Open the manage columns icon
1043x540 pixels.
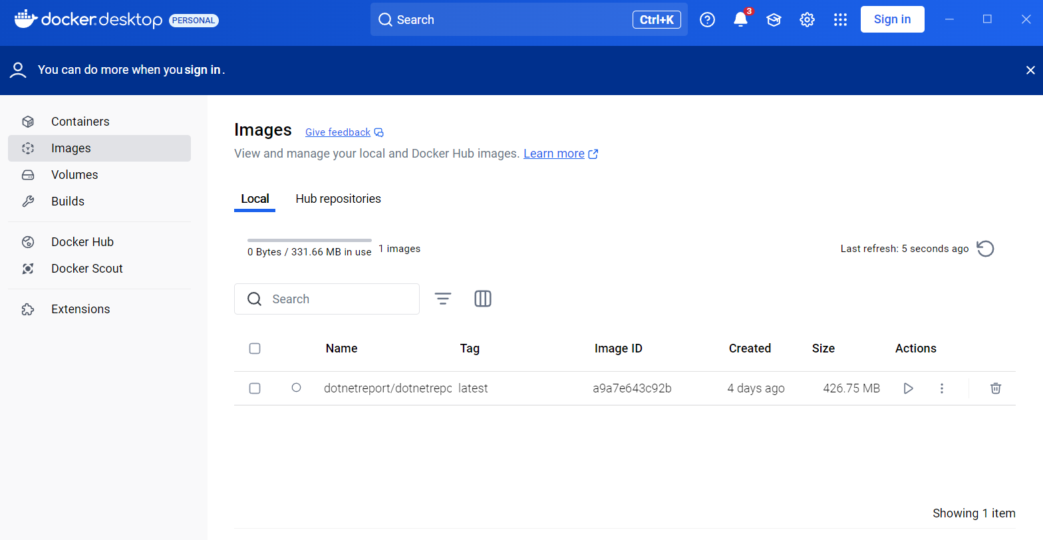[483, 299]
